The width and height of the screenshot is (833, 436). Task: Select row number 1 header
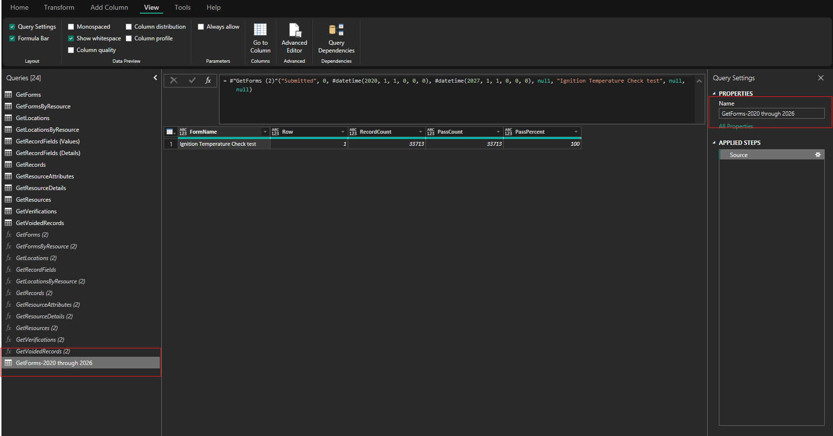point(171,144)
